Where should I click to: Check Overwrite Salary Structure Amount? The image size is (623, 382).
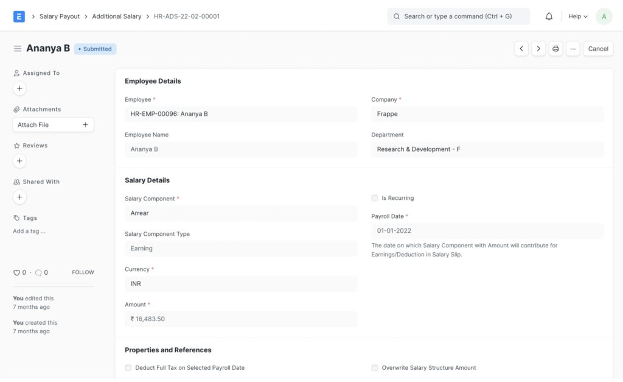click(x=375, y=368)
